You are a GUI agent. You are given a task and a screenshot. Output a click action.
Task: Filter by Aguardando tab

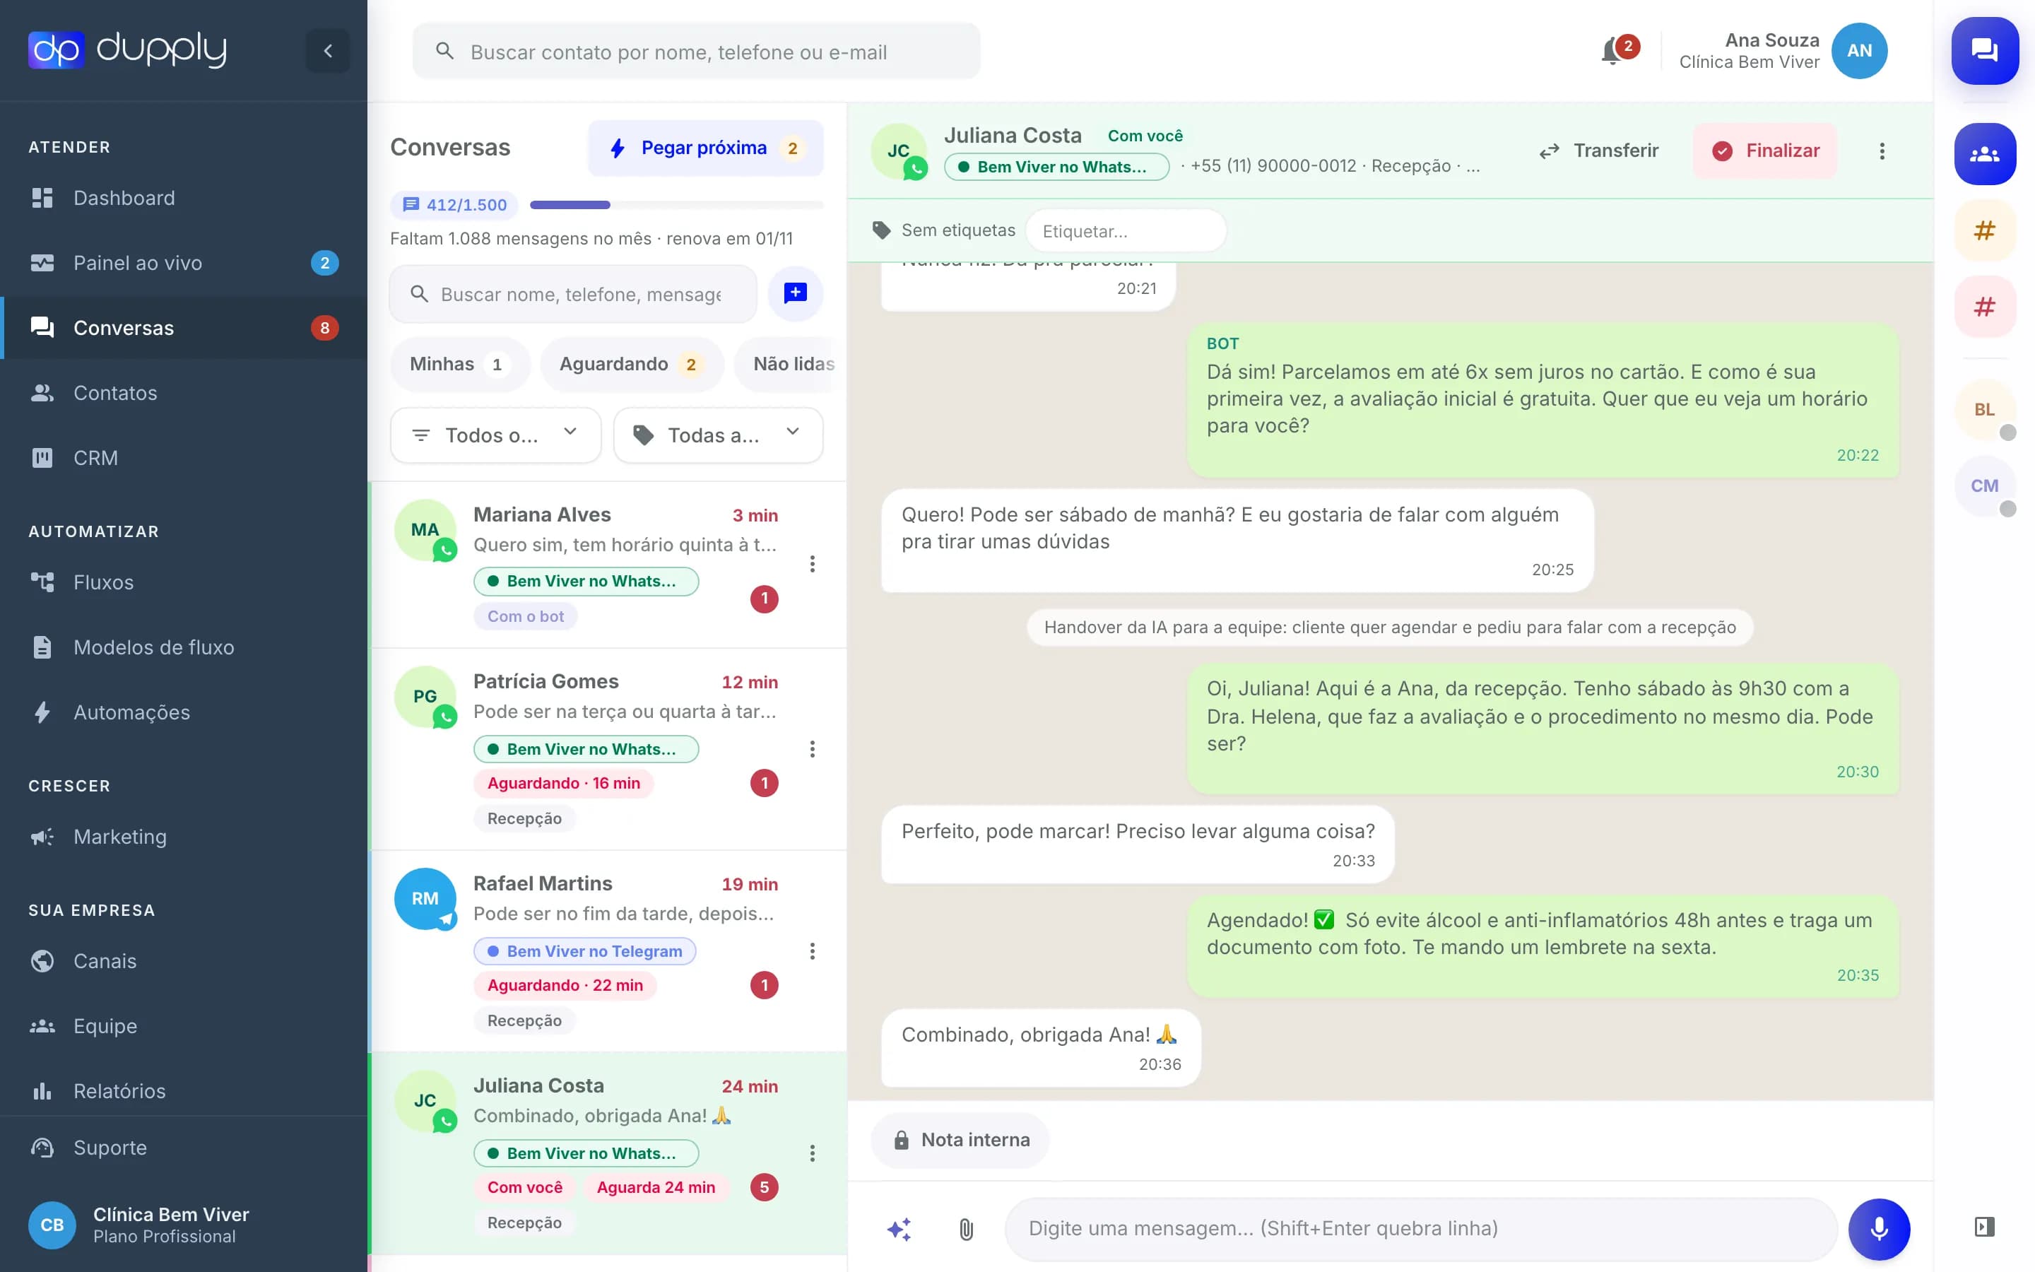632,364
